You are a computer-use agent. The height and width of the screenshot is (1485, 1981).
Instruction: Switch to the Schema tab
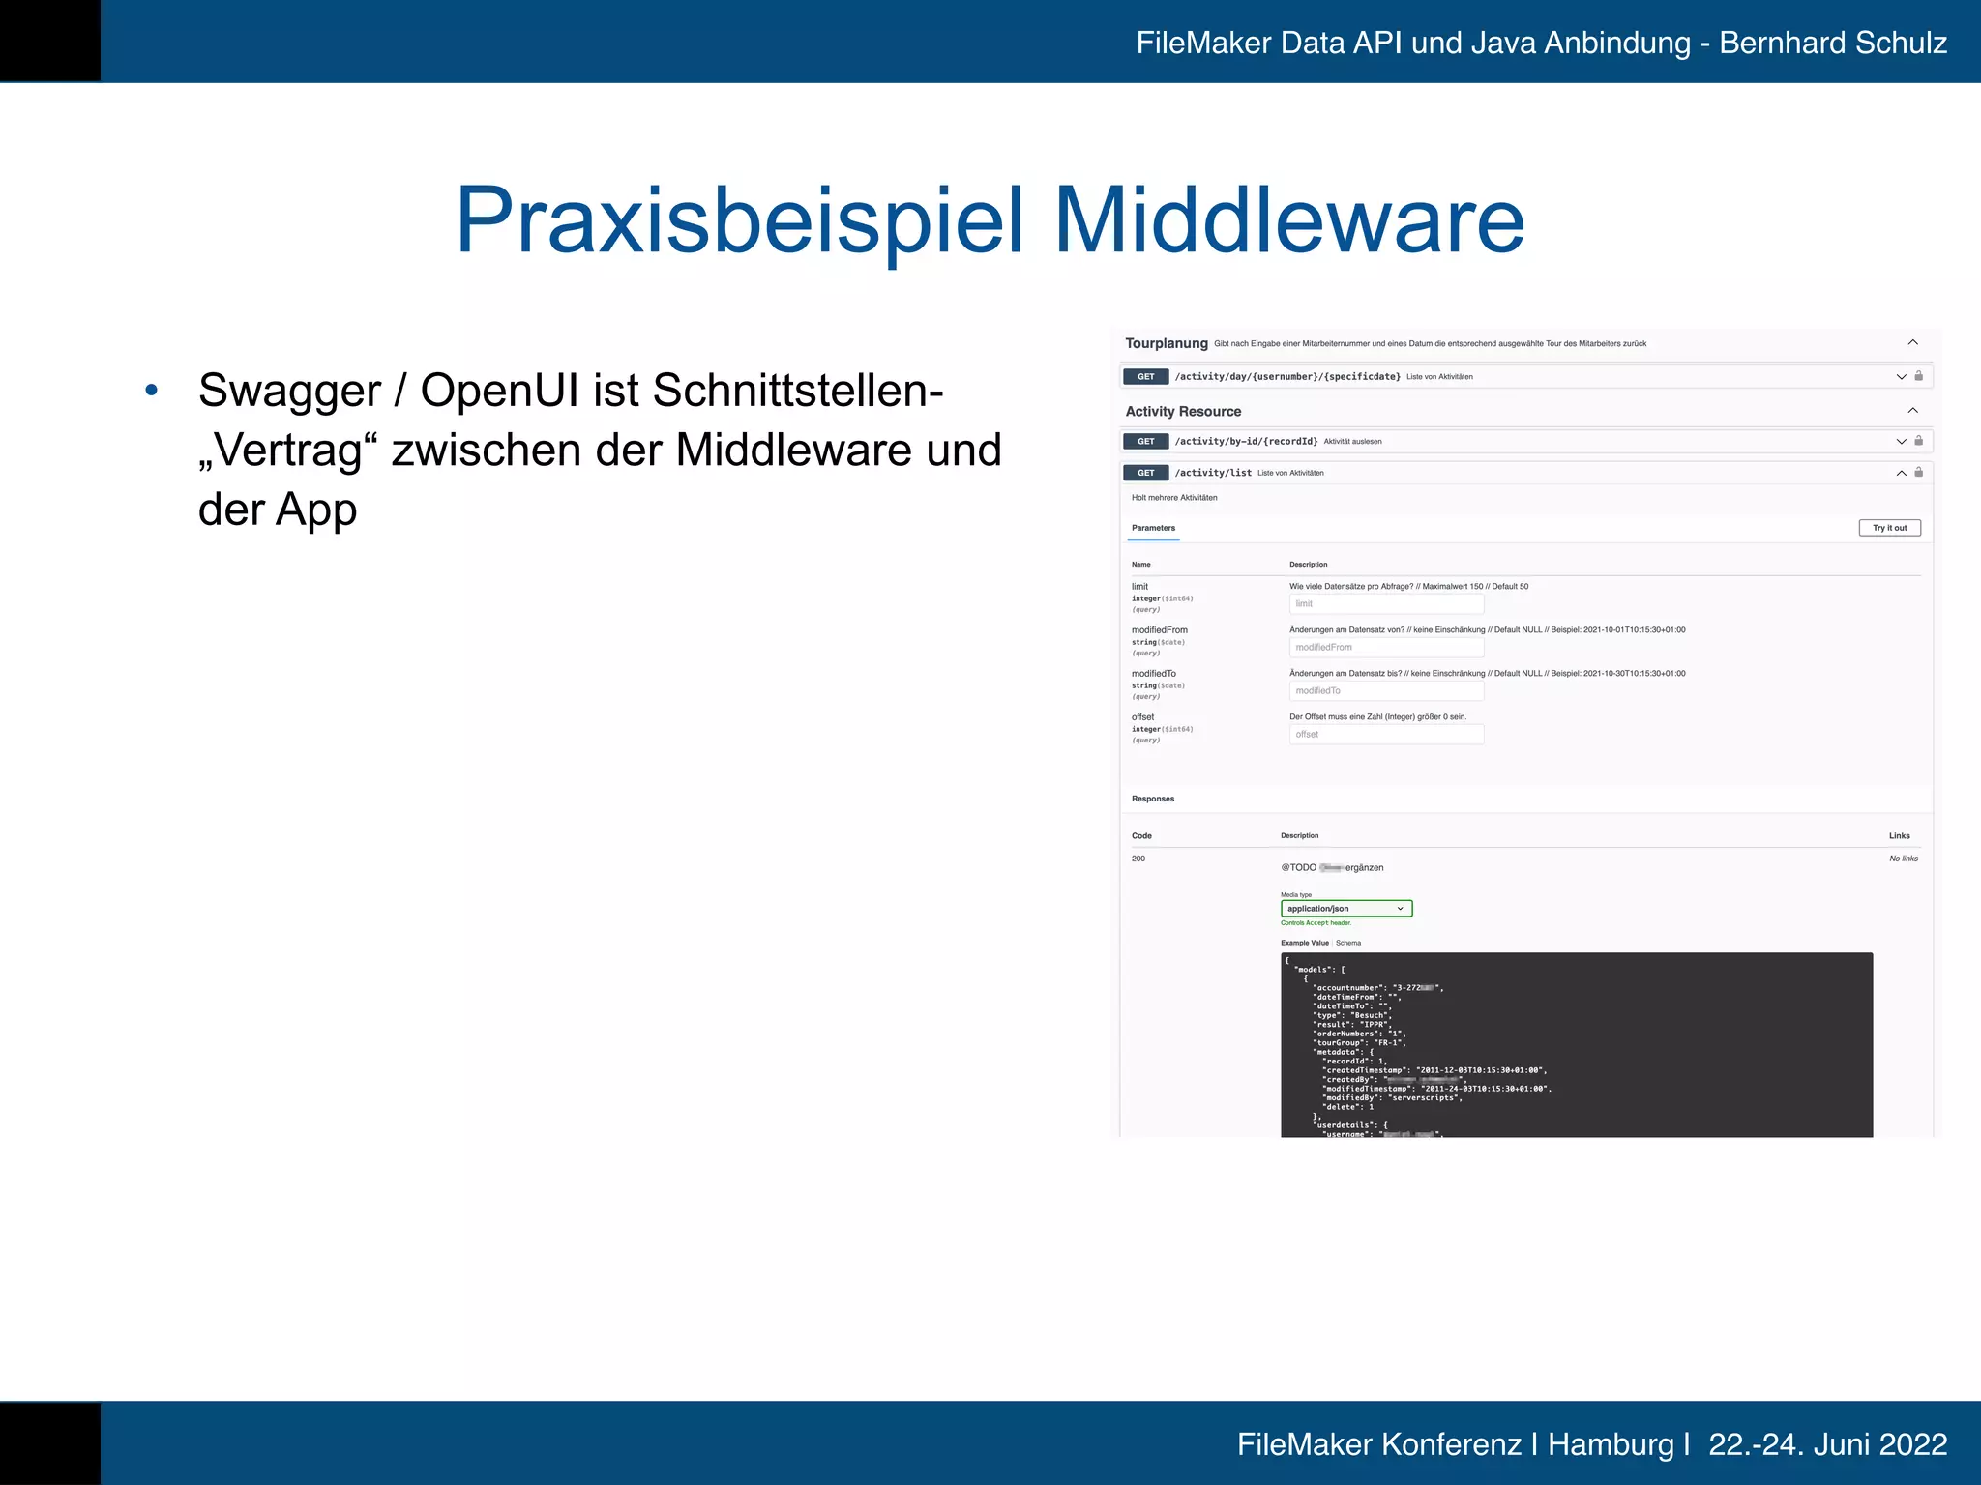(1348, 943)
